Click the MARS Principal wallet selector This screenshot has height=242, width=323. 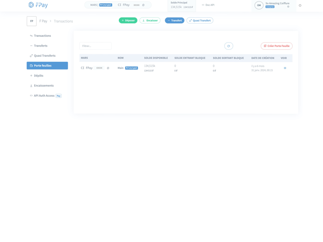tap(118, 5)
